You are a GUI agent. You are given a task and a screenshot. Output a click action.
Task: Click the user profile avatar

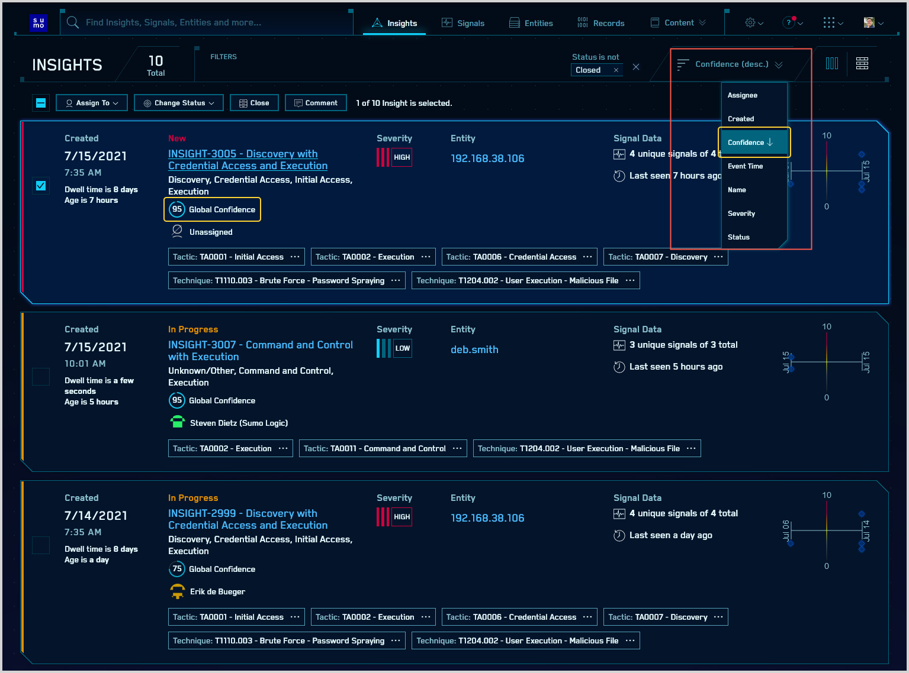pyautogui.click(x=873, y=22)
